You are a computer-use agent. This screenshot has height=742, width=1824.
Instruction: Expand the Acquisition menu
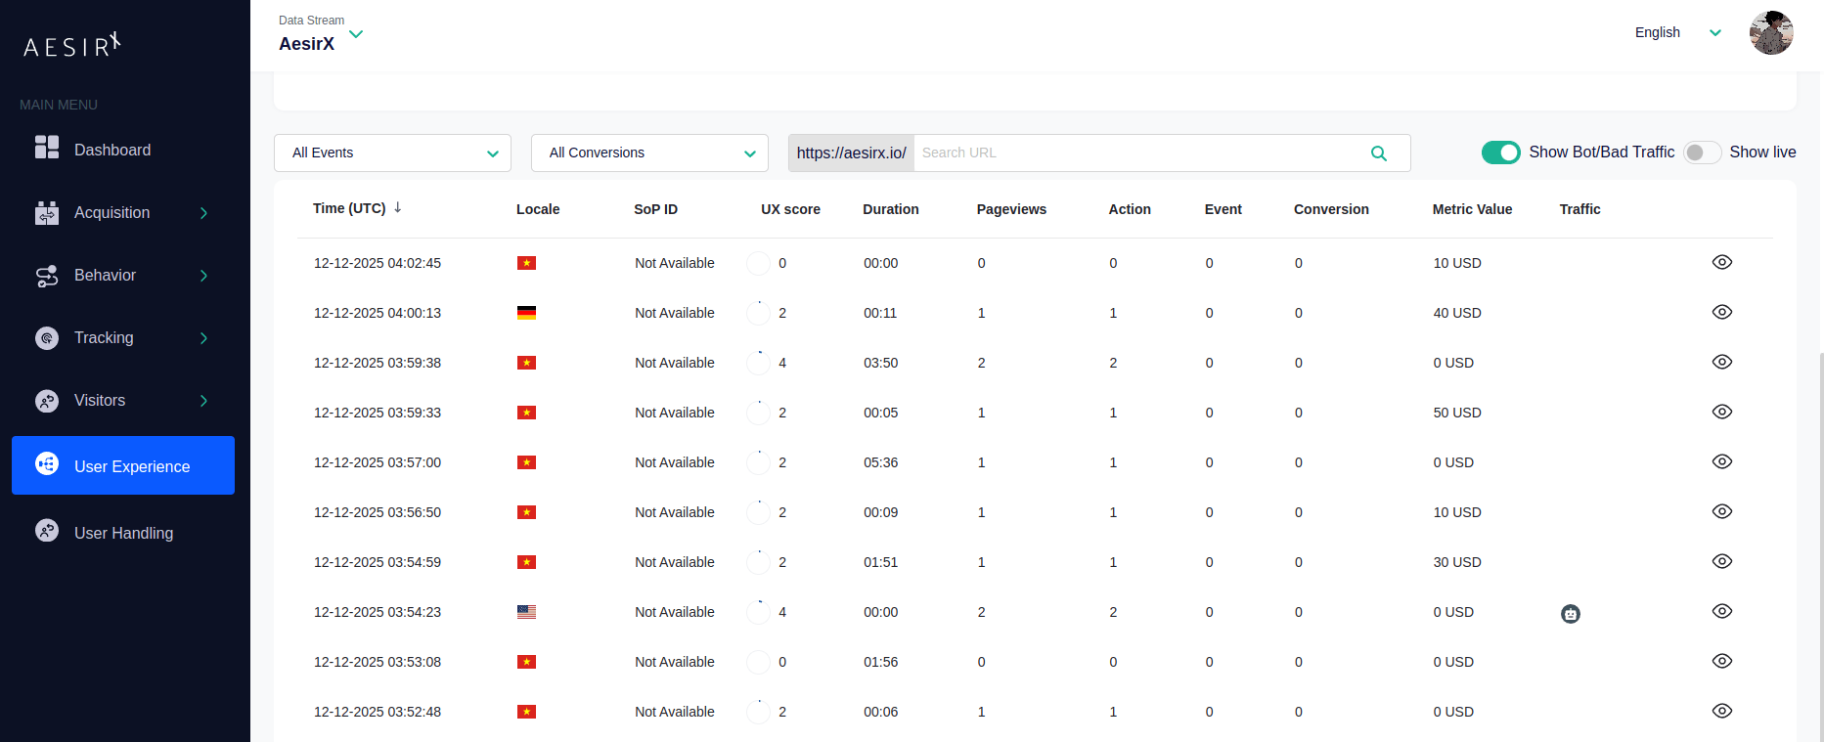point(122,213)
